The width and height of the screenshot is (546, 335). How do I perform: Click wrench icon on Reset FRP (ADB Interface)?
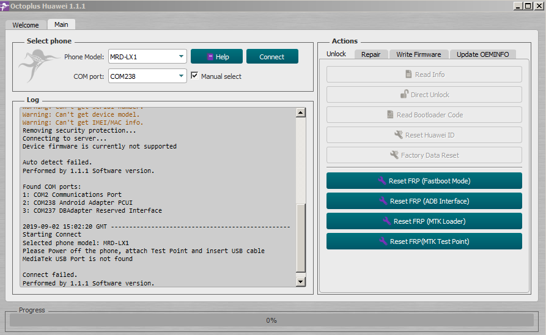383,201
